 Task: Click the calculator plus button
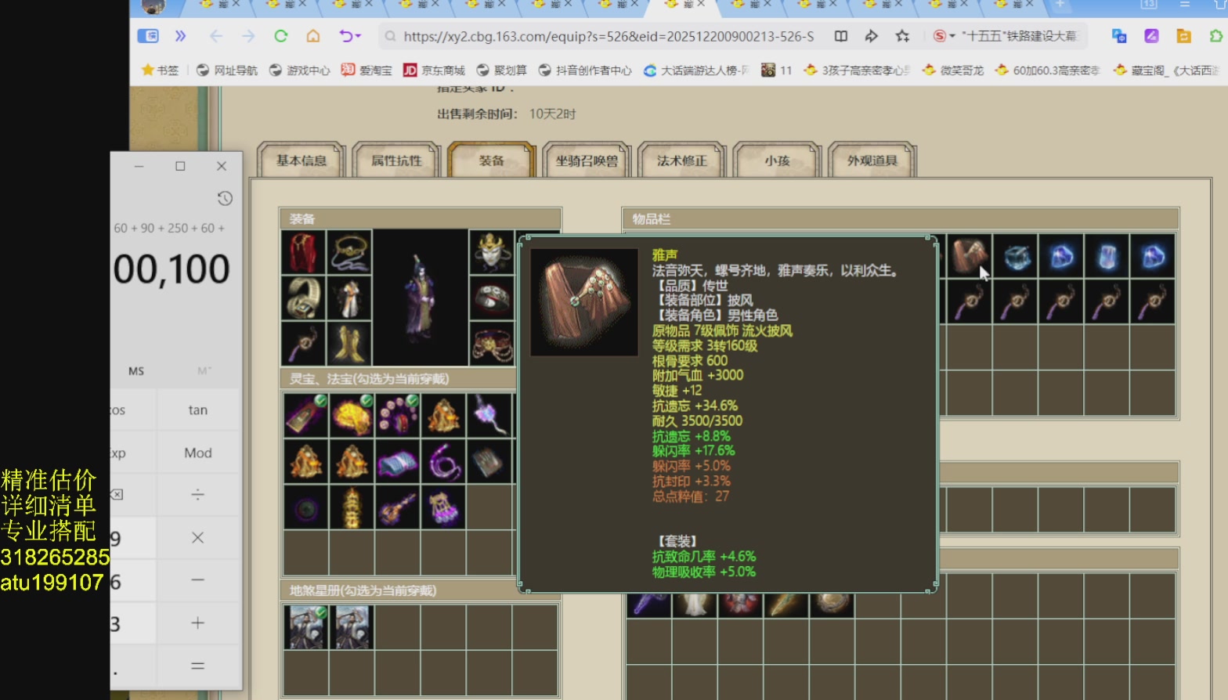click(x=197, y=623)
